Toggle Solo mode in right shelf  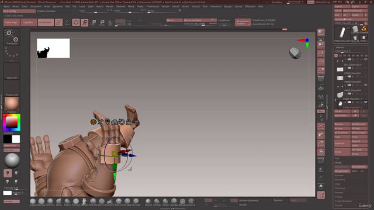coord(321,187)
